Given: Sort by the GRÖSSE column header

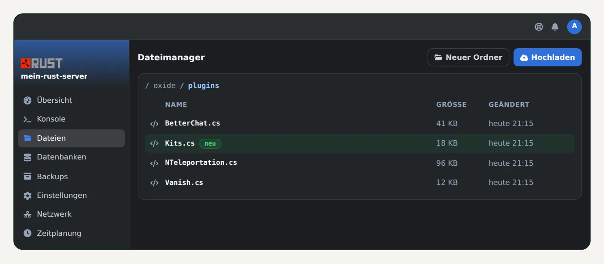Looking at the screenshot, I should pyautogui.click(x=451, y=105).
